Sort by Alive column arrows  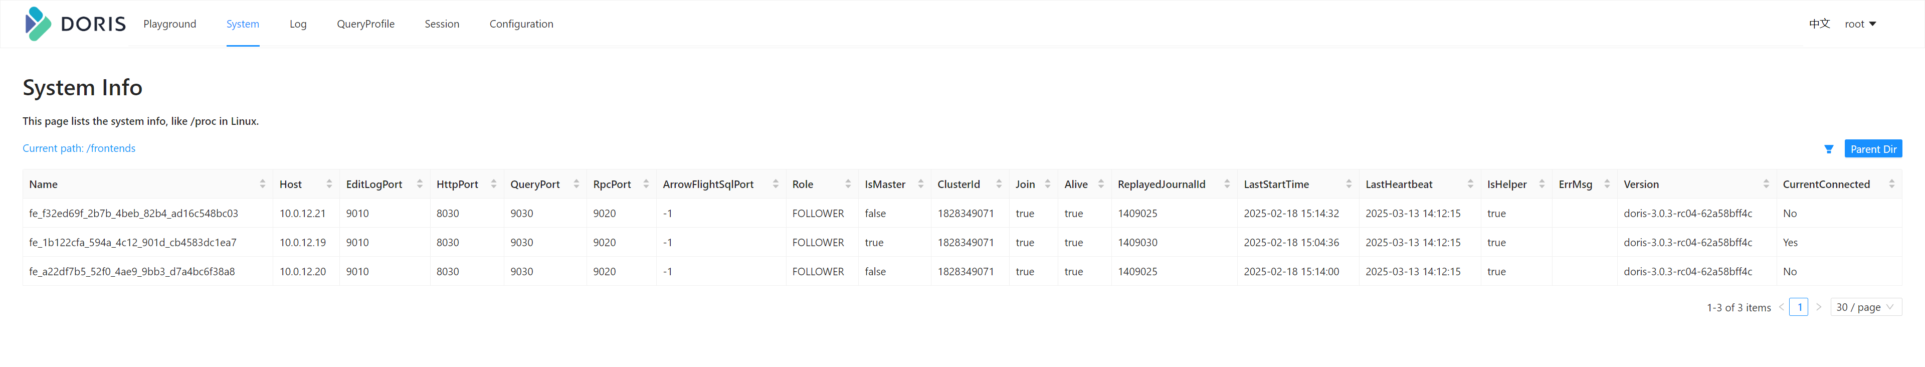(1101, 184)
